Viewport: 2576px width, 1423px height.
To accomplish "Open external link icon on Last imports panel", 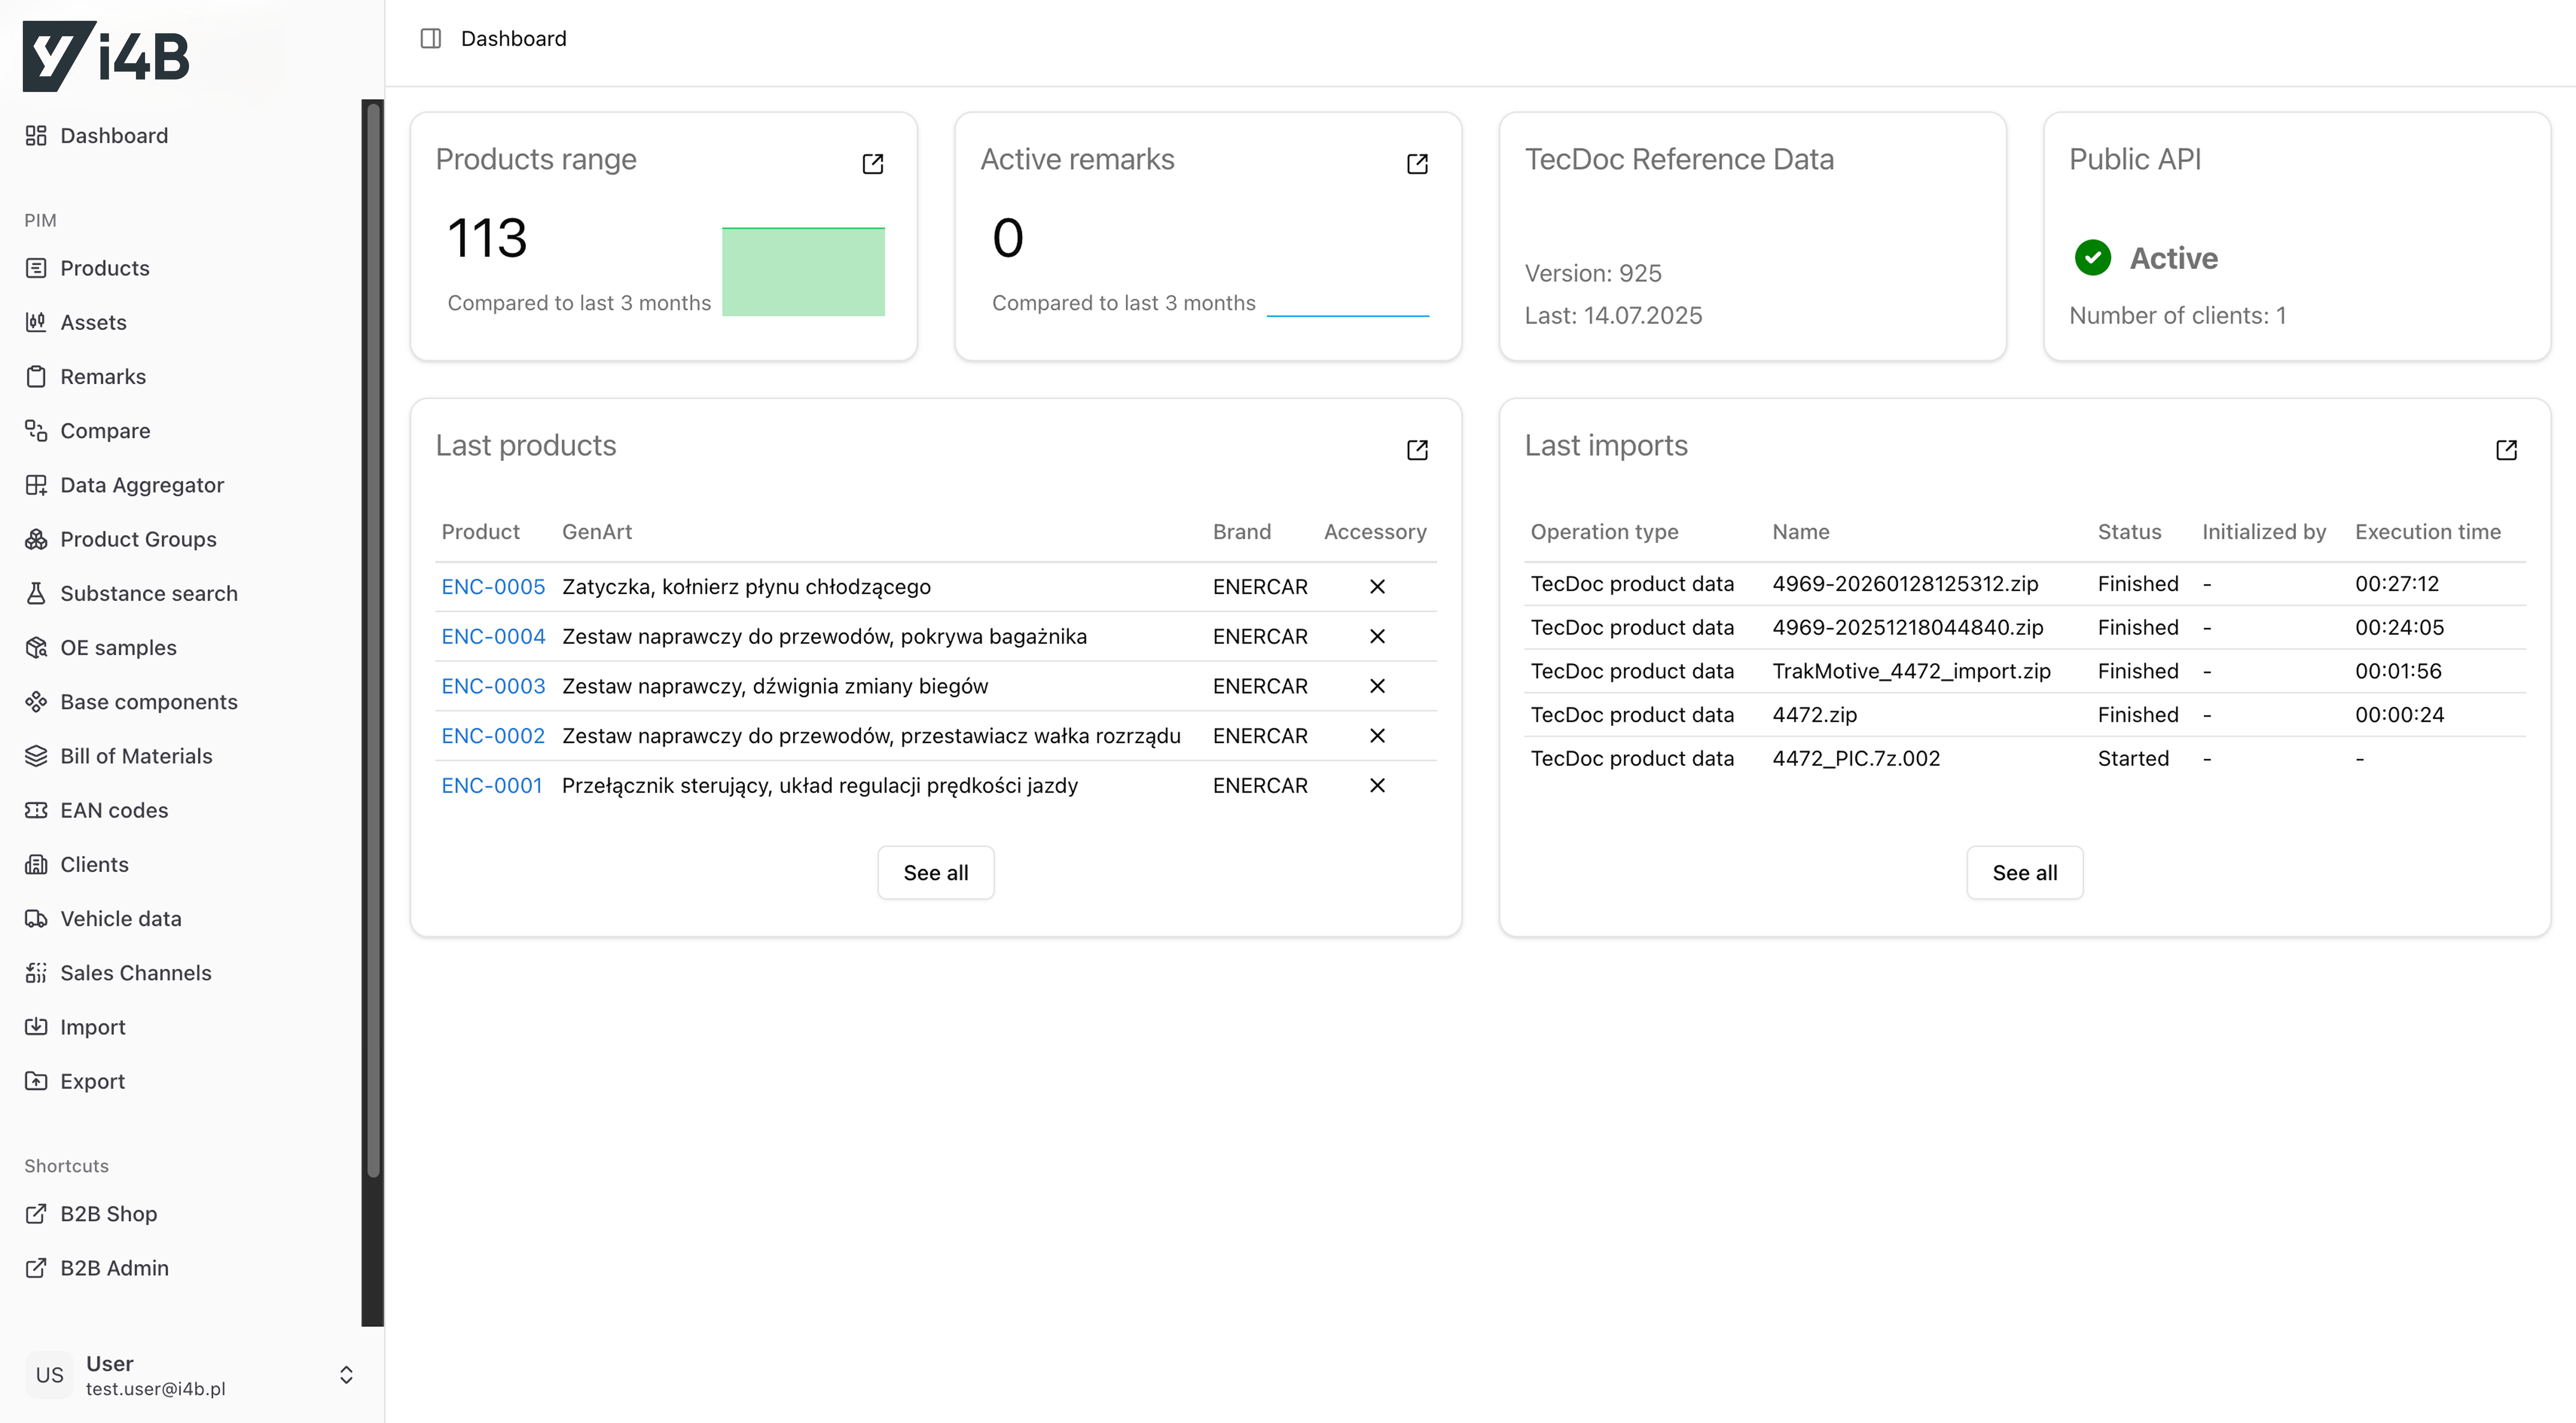I will pyautogui.click(x=2506, y=450).
